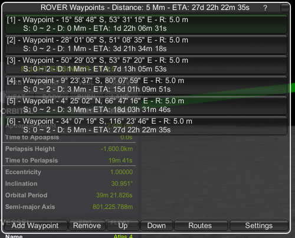Open the waypoint Settings

point(259,226)
